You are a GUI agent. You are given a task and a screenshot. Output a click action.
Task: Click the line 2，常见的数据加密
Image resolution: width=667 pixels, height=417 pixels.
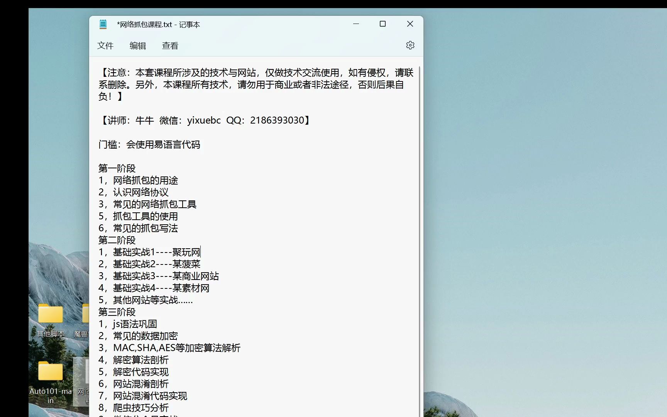138,336
